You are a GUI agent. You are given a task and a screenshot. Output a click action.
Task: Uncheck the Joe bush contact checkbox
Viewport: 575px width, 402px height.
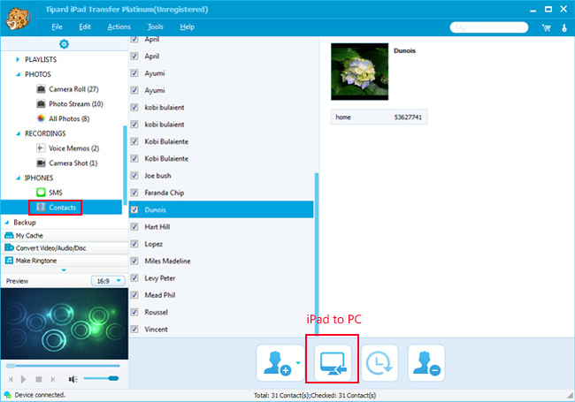coord(134,175)
